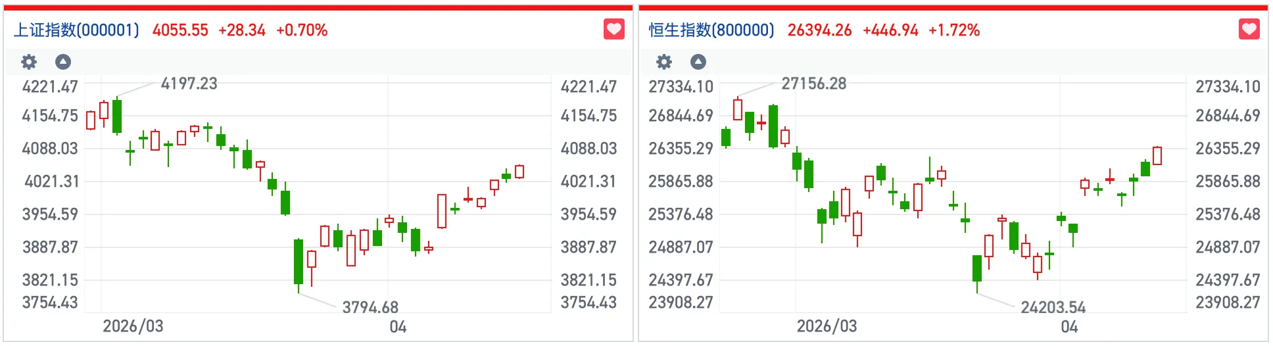The height and width of the screenshot is (346, 1273).
Task: Select the 3794.68 low point label
Action: [x=370, y=307]
